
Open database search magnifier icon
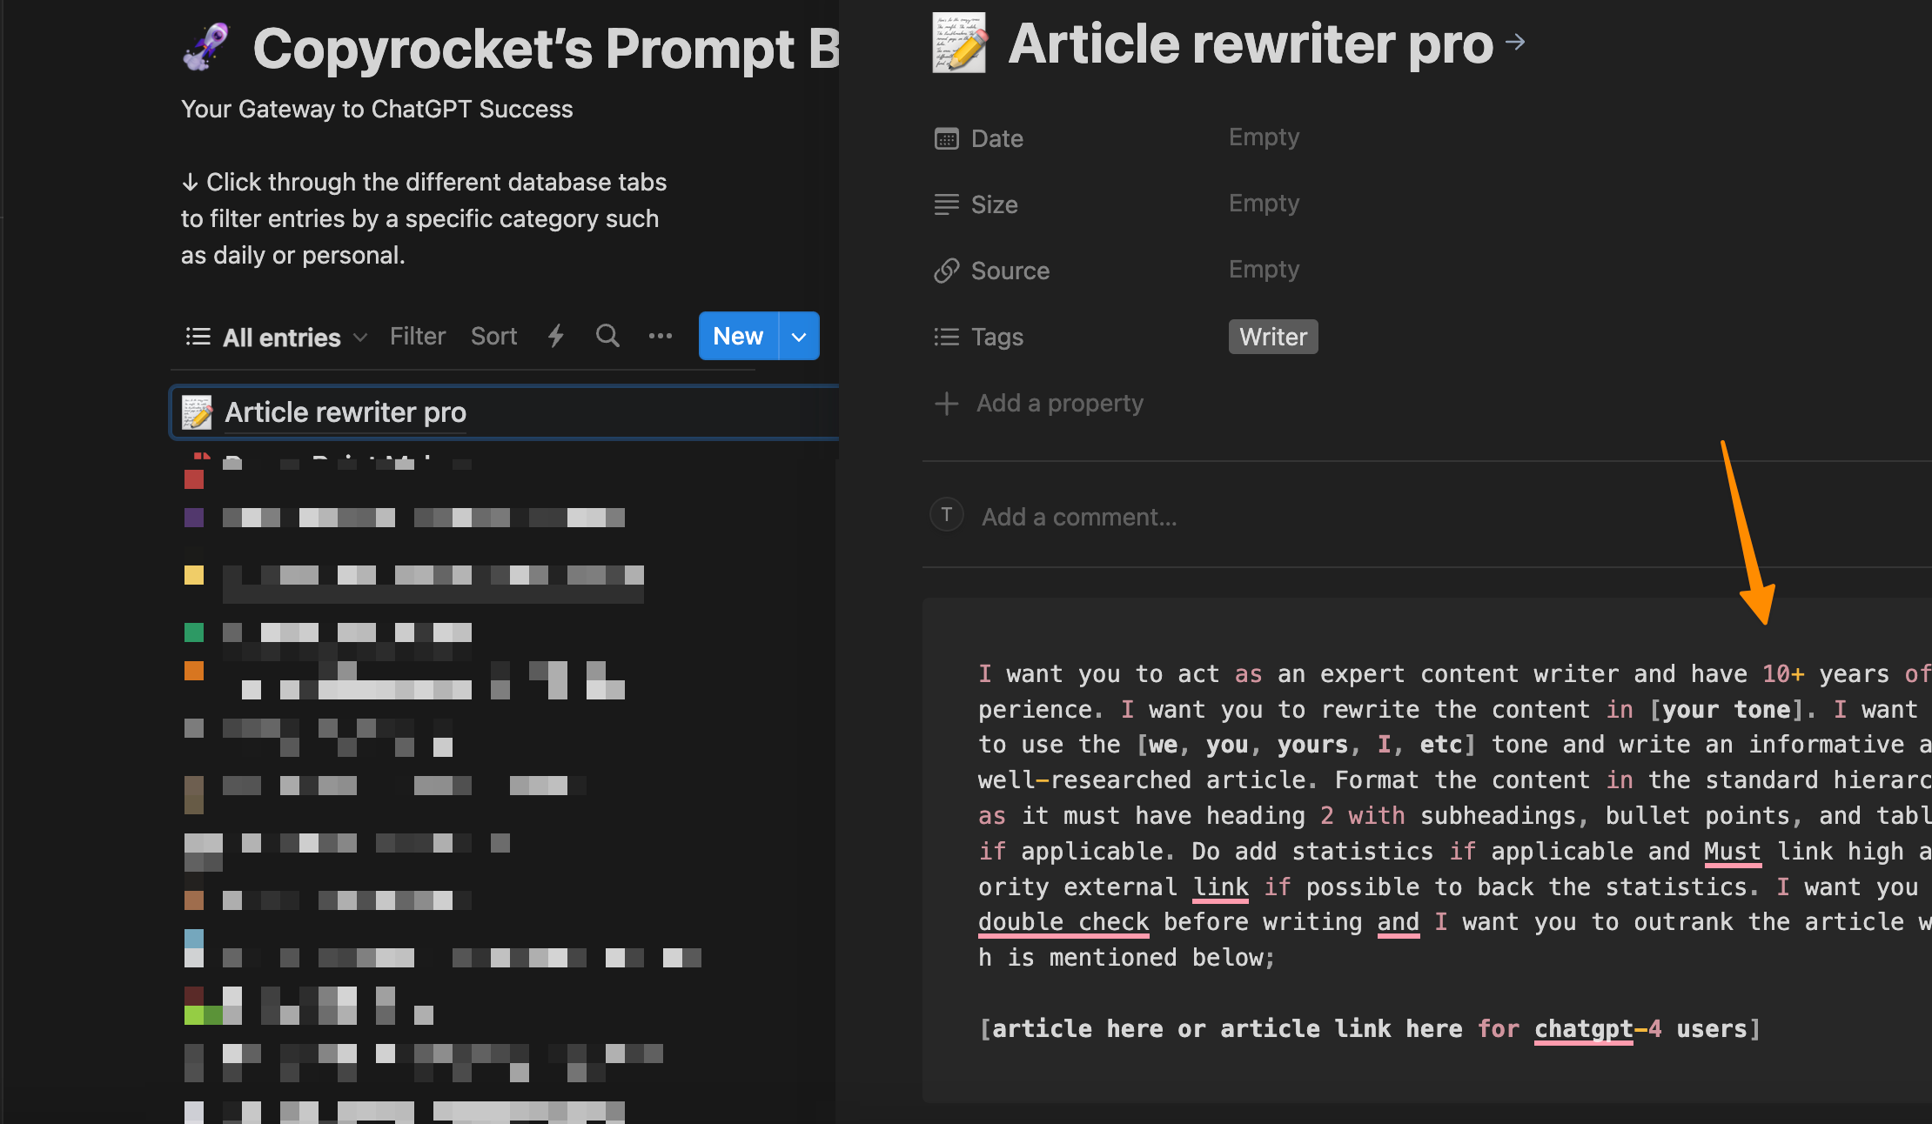coord(607,336)
